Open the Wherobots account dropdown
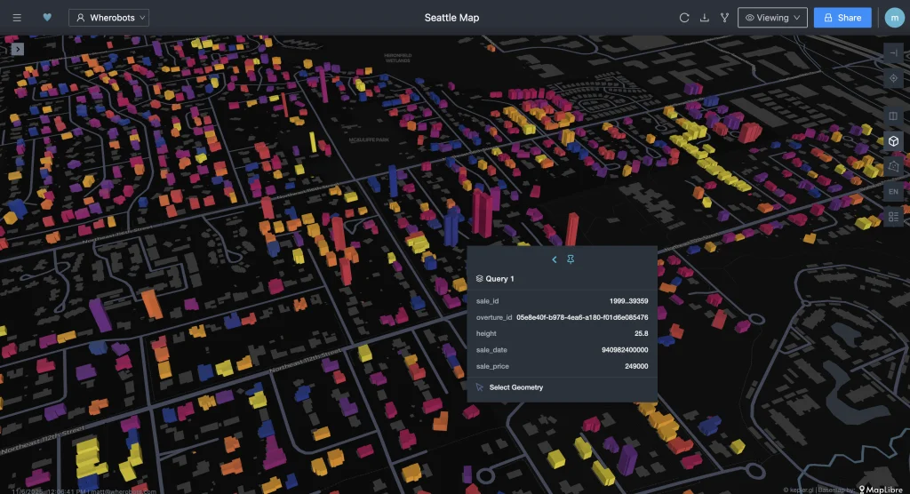 [x=108, y=18]
